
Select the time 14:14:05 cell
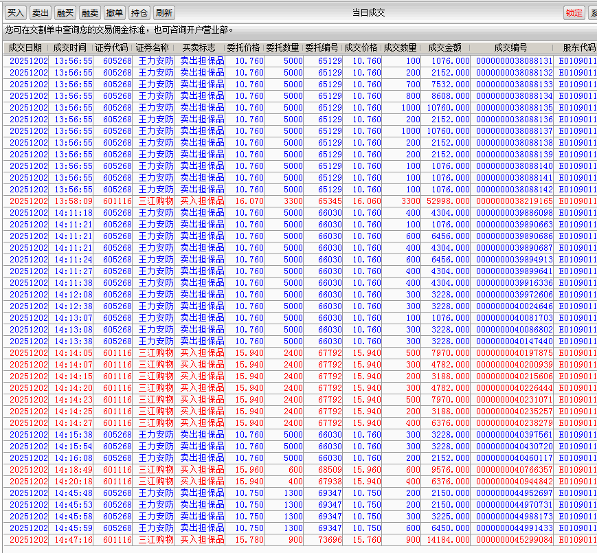pos(73,353)
